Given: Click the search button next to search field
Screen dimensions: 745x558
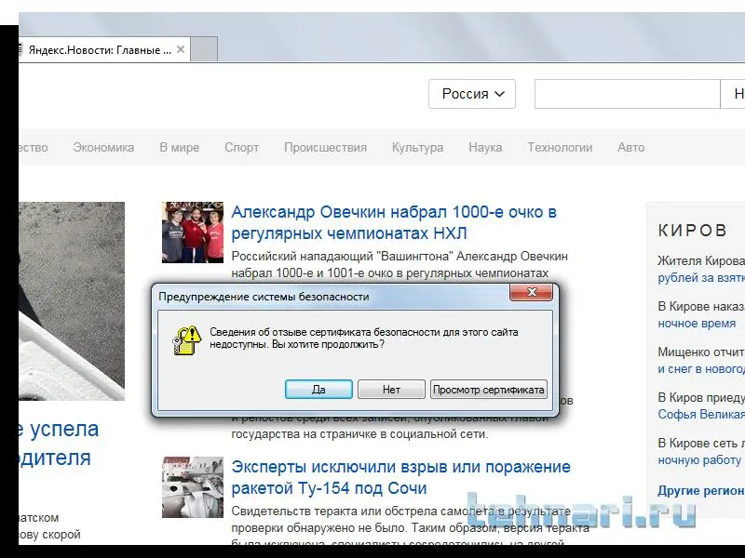Looking at the screenshot, I should (x=733, y=94).
